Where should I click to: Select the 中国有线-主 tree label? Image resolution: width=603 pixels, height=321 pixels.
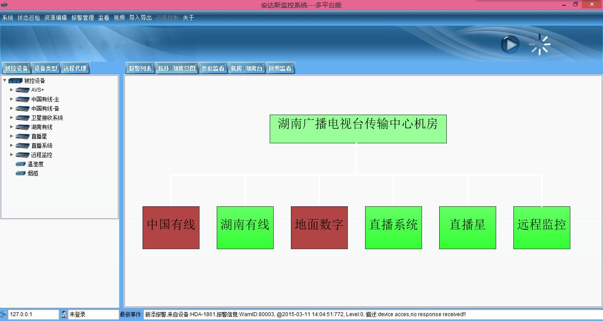[x=45, y=99]
